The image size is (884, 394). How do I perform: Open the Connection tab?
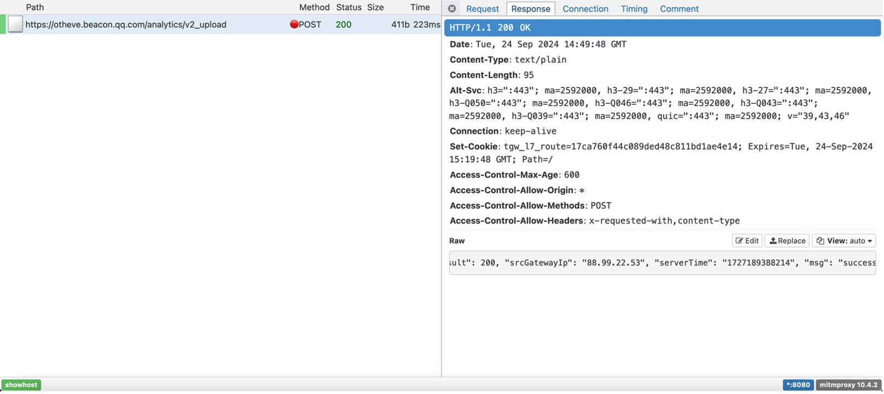point(585,9)
